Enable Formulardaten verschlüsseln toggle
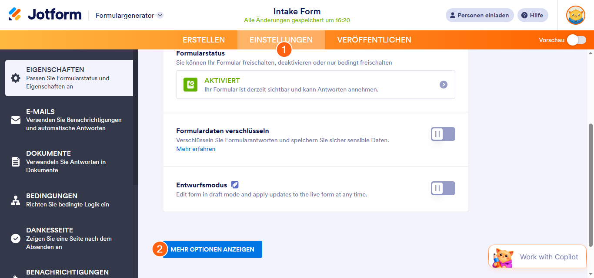Viewport: 594px width, 278px height. (x=443, y=134)
